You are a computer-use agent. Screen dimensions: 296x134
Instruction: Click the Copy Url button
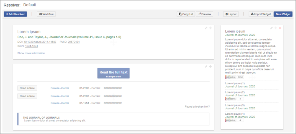[x=186, y=14]
